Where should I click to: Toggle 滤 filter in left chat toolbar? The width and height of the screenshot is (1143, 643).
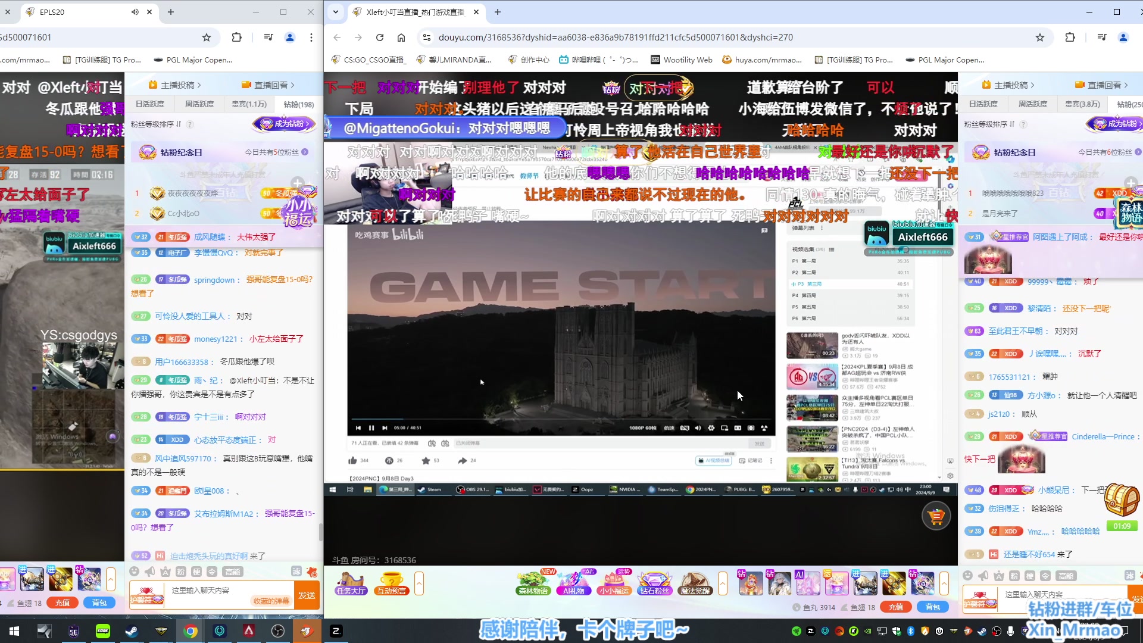coord(296,572)
